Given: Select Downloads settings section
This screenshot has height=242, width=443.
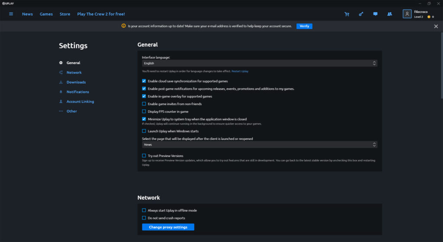Looking at the screenshot, I should pos(76,82).
